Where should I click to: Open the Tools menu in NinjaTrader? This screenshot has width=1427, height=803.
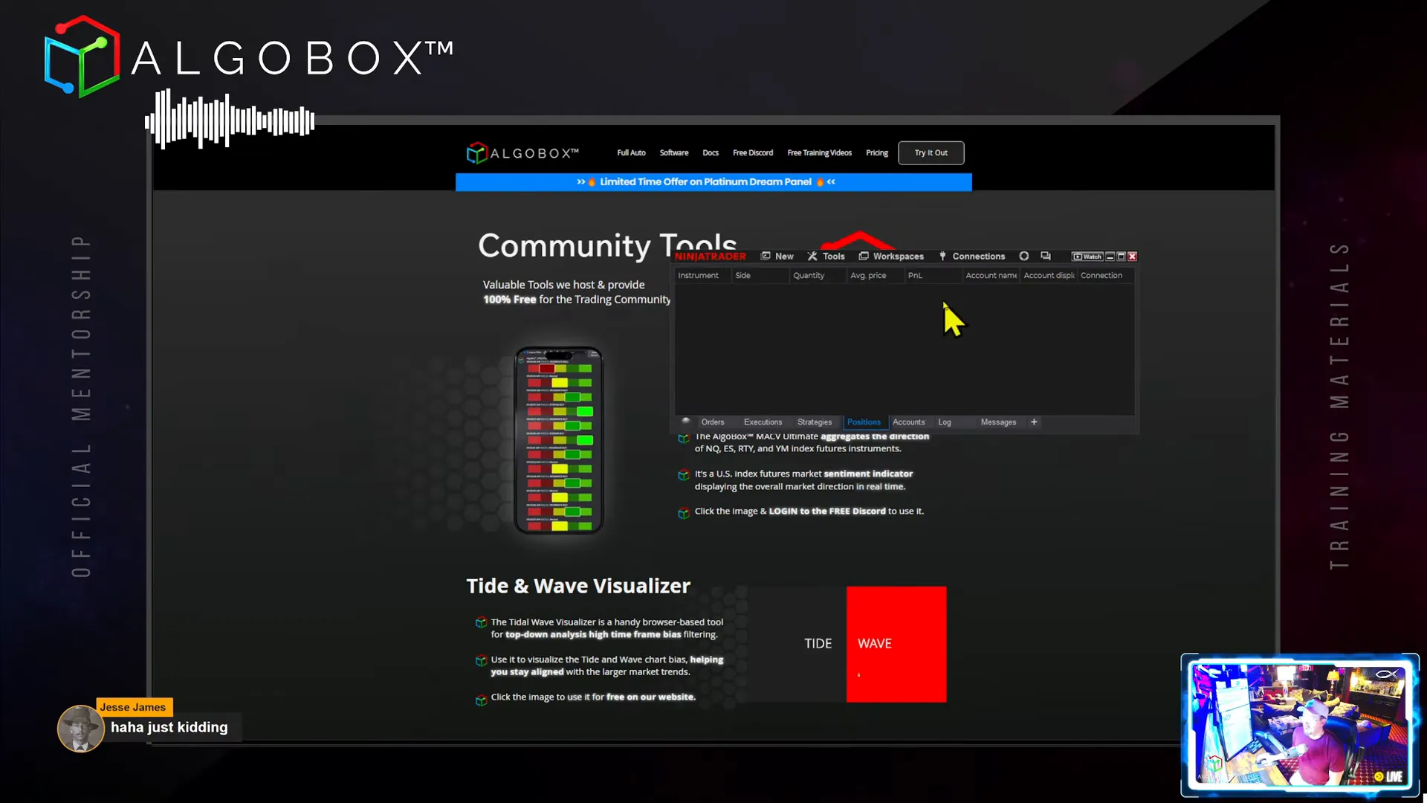click(x=826, y=256)
